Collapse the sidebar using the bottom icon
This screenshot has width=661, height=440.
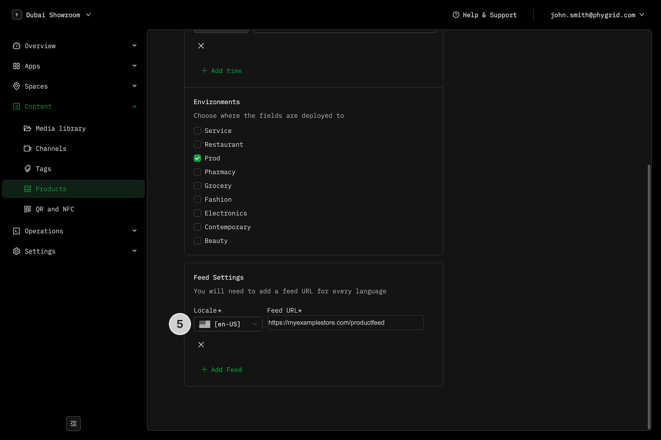(x=73, y=423)
